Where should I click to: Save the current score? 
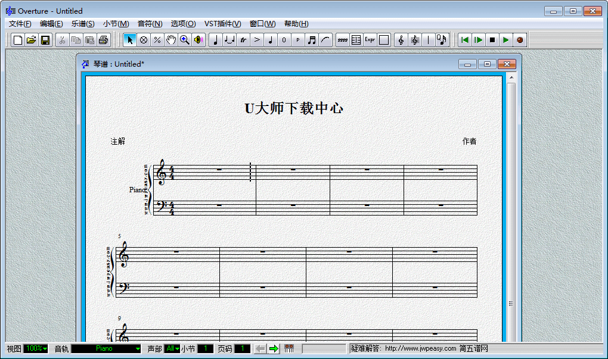45,40
